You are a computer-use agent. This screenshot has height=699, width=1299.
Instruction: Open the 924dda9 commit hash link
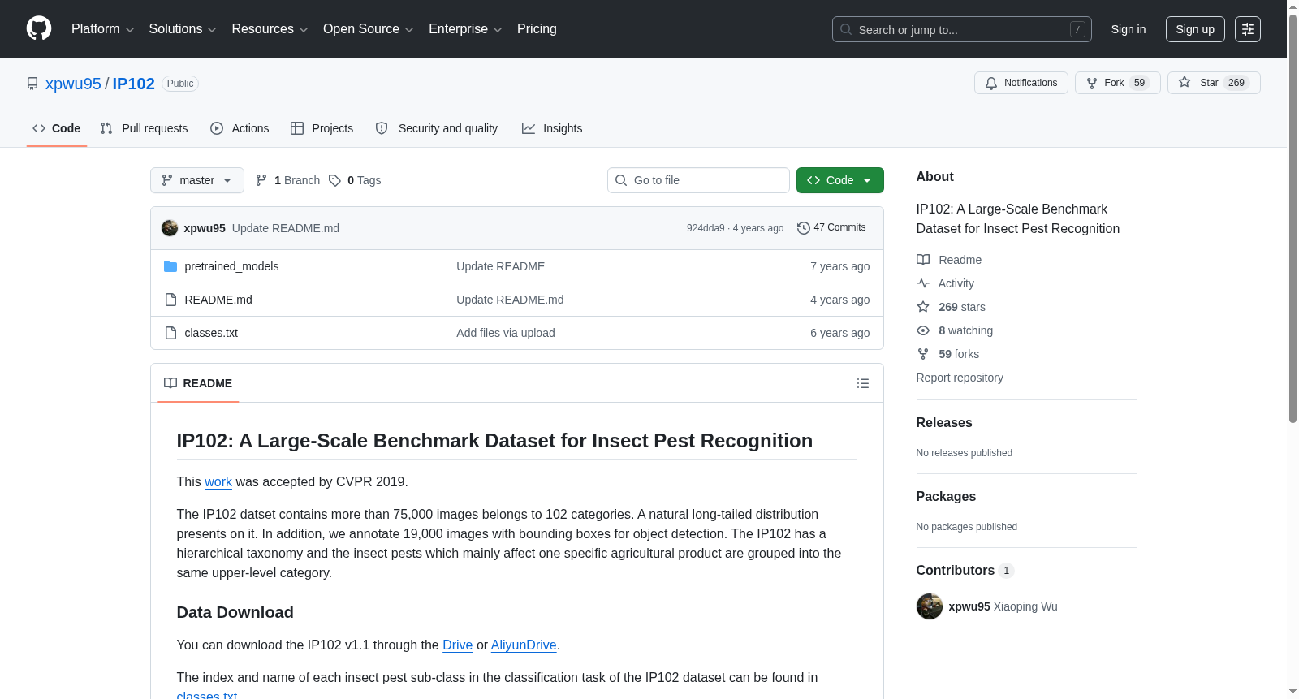[706, 228]
